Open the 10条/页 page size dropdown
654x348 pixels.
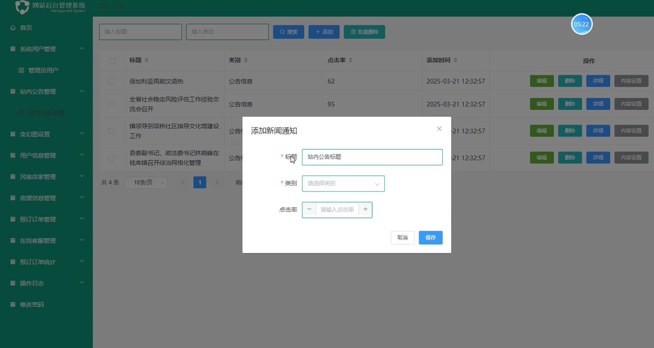[146, 182]
